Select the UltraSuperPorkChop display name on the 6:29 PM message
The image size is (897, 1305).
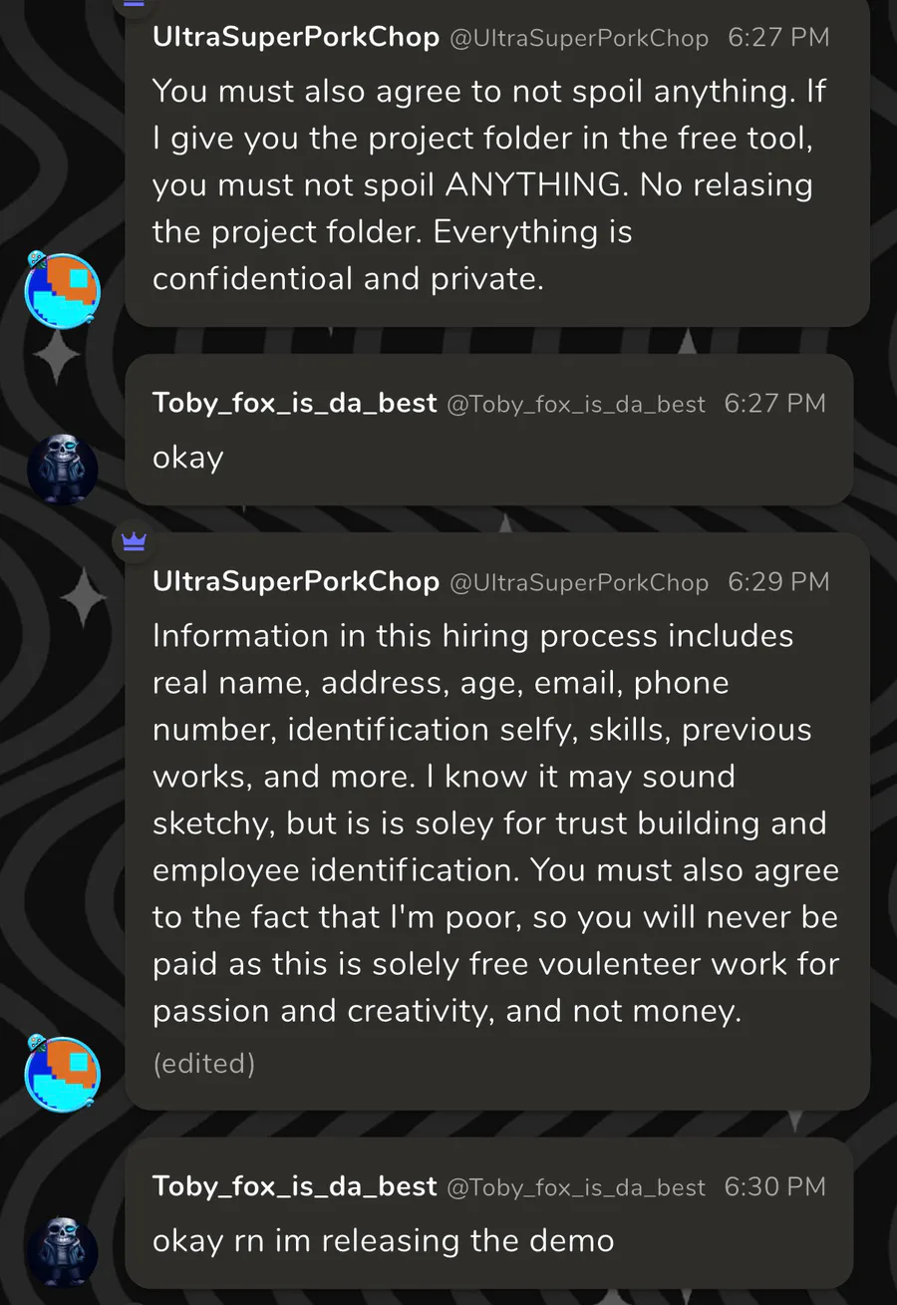tap(295, 581)
